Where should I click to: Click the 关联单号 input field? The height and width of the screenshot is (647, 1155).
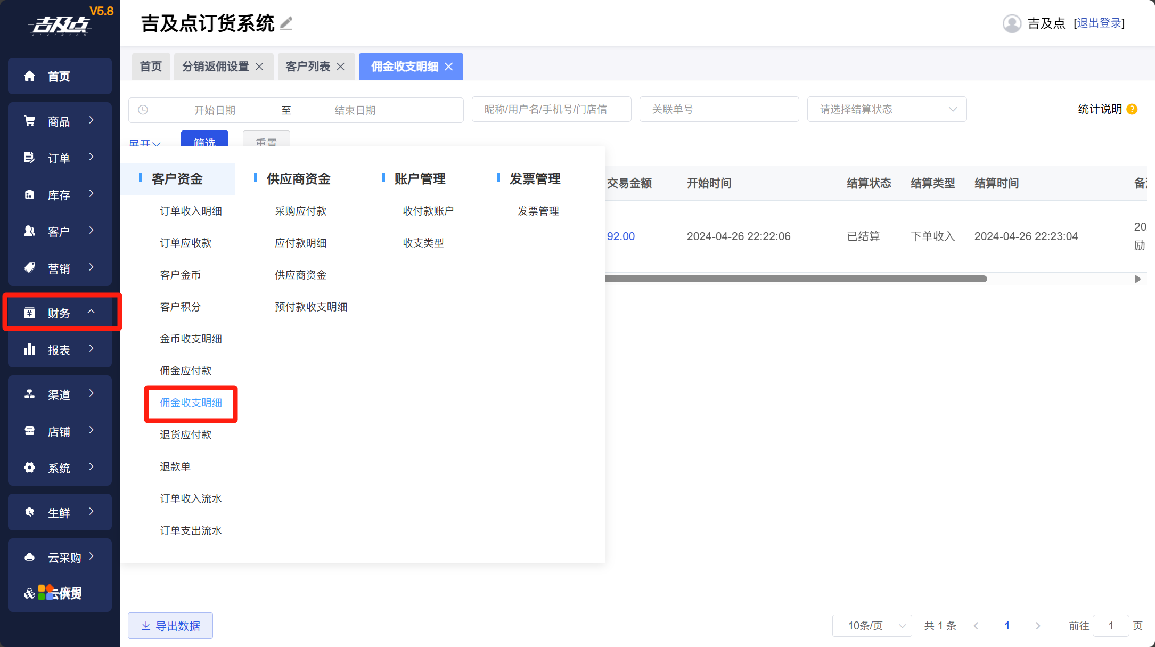coord(719,109)
